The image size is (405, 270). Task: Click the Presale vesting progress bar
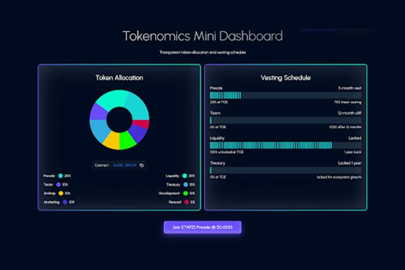pos(285,96)
